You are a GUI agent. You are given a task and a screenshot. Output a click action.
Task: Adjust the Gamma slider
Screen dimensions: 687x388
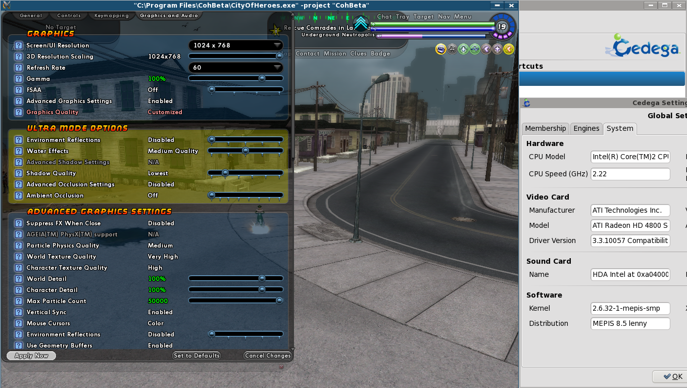coord(236,79)
